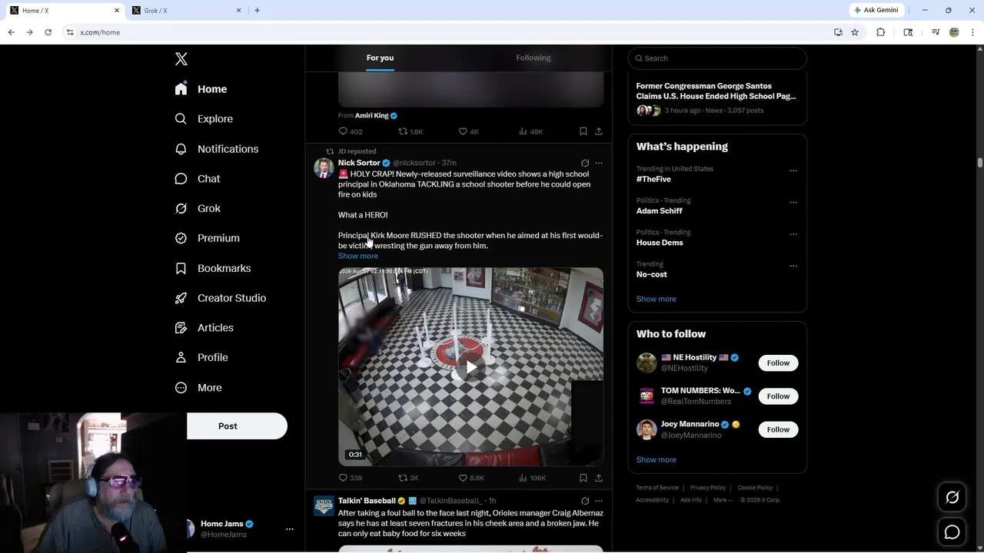Follow Joey Mannarino
Image resolution: width=984 pixels, height=553 pixels.
coord(778,429)
